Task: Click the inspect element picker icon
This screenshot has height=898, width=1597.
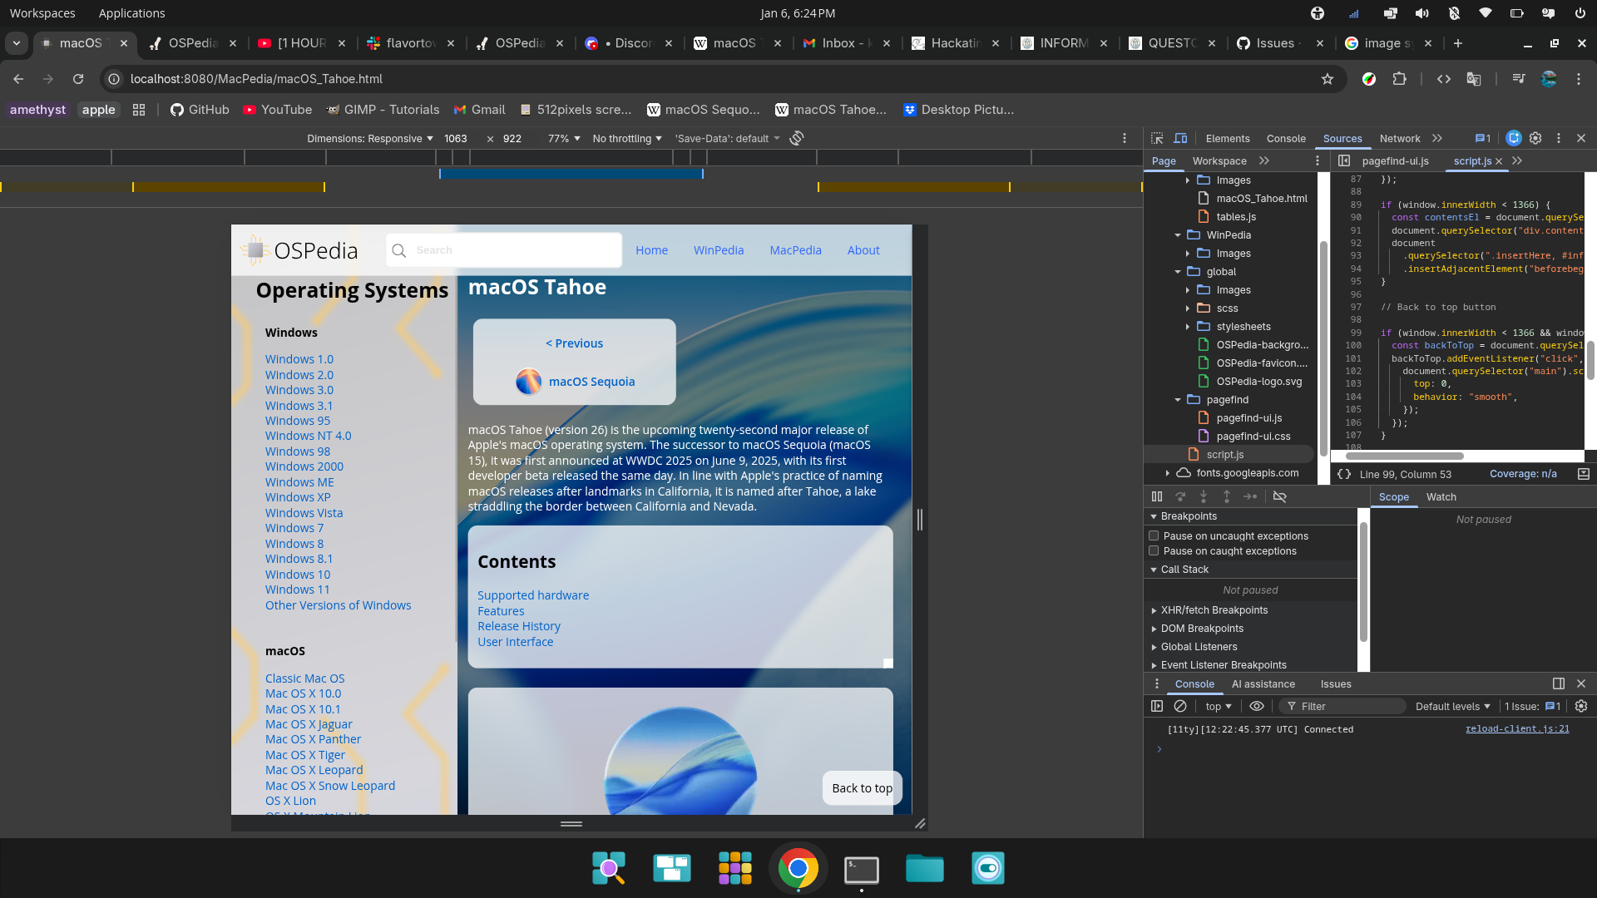Action: click(1157, 138)
